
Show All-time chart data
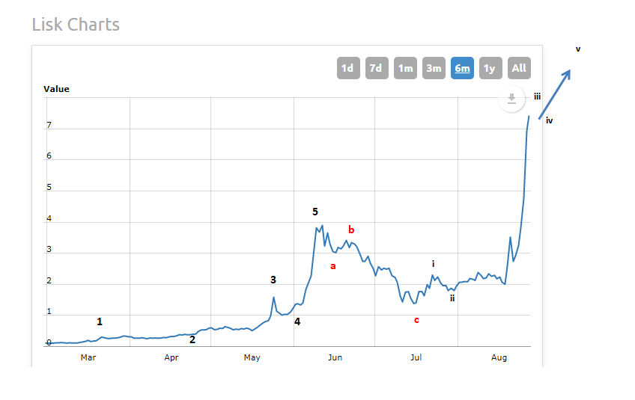tap(519, 68)
